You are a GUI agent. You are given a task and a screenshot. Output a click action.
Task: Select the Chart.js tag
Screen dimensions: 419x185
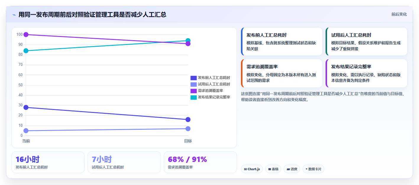(x=252, y=169)
